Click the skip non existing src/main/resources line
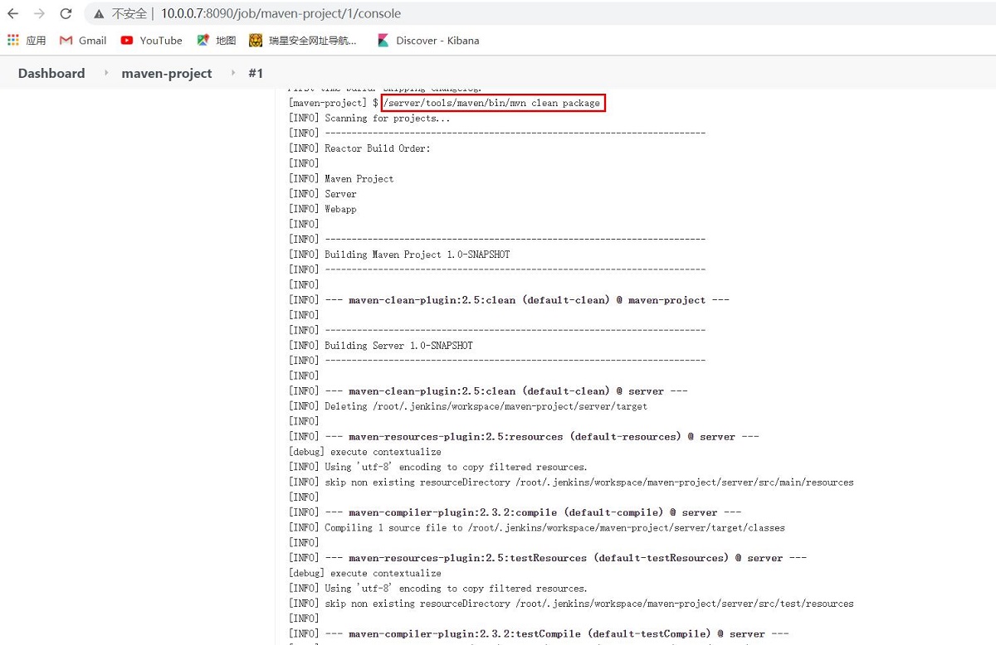The image size is (996, 645). (x=571, y=482)
